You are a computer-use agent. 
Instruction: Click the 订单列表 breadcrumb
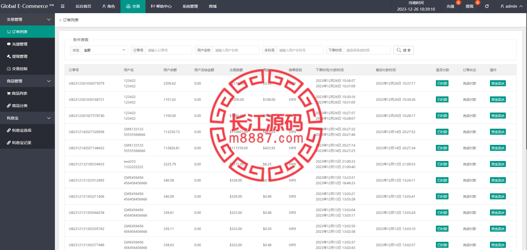coord(71,20)
